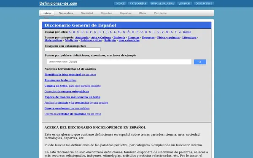Switch to the Sociedad tab
The height and width of the screenshot is (158, 253).
tap(87, 13)
